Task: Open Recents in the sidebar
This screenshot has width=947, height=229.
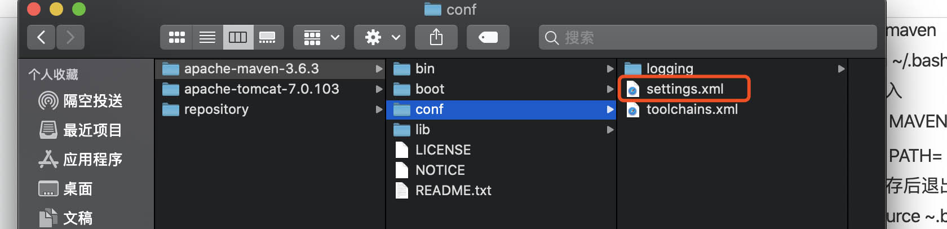Action: coord(80,130)
